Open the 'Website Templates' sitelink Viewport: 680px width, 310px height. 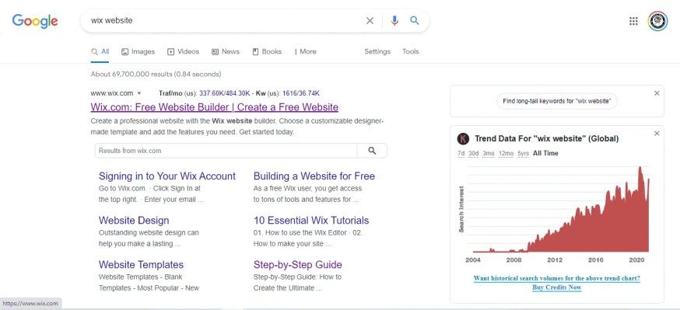coord(141,264)
